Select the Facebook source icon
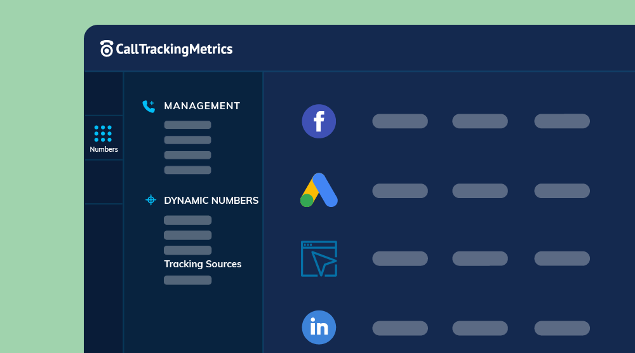The height and width of the screenshot is (353, 635). [319, 121]
